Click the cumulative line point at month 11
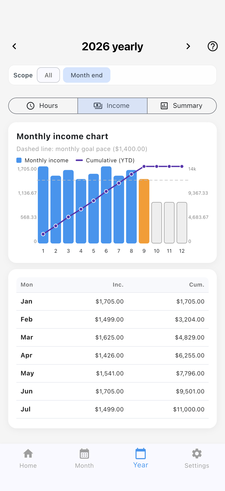Screen dimensions: 225x491 click(169, 166)
